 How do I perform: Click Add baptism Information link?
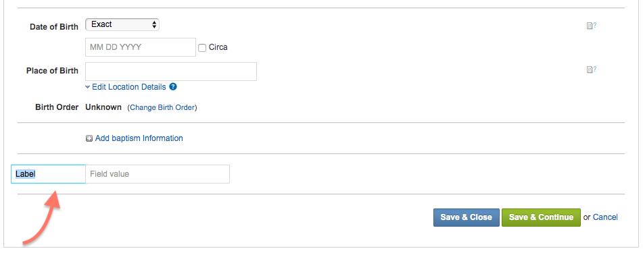[139, 138]
